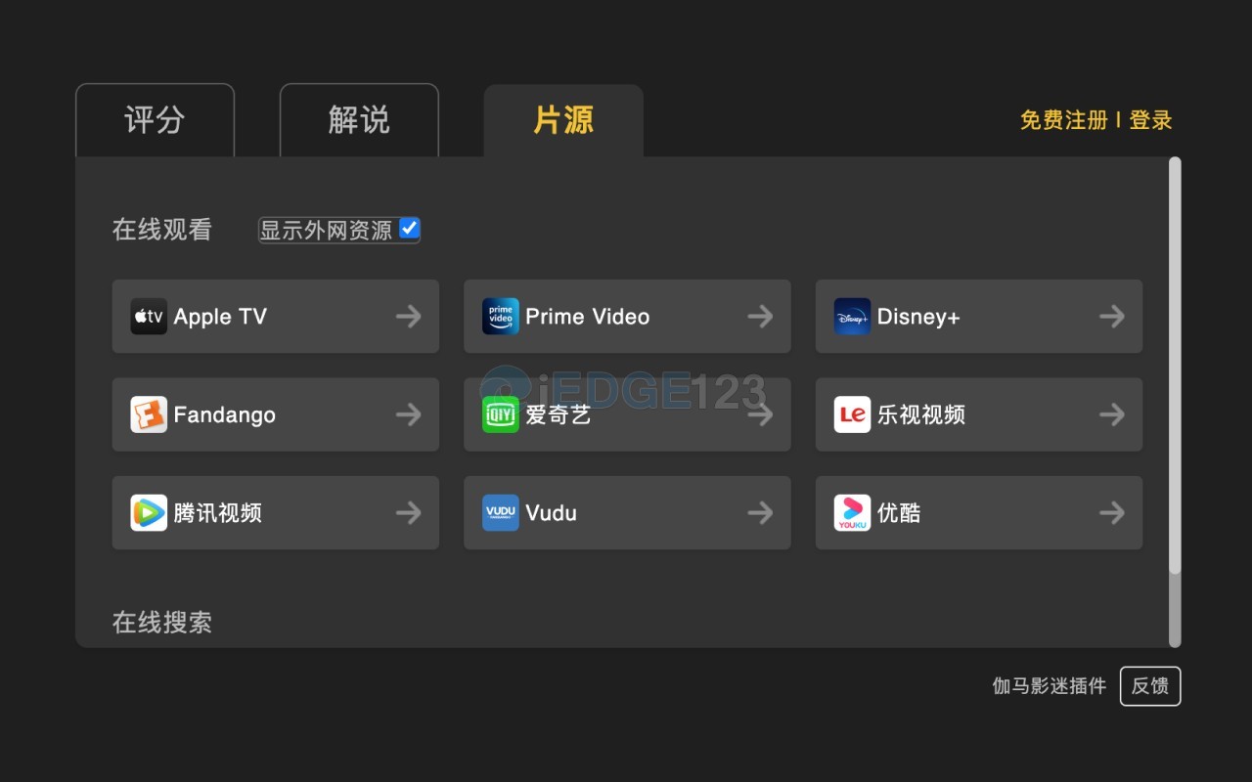Open the Apple TV source text
This screenshot has height=782, width=1252.
click(x=220, y=317)
